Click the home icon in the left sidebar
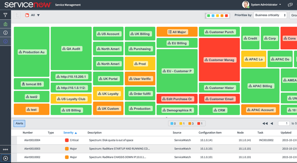The width and height of the screenshot is (297, 163). coord(5,24)
